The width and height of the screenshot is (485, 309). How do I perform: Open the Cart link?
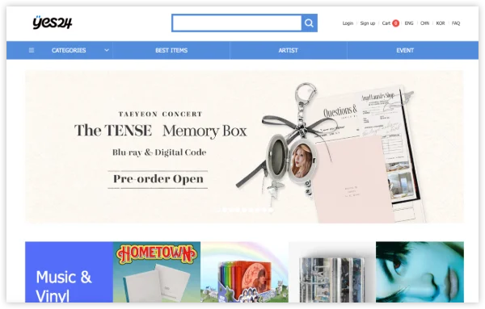386,23
